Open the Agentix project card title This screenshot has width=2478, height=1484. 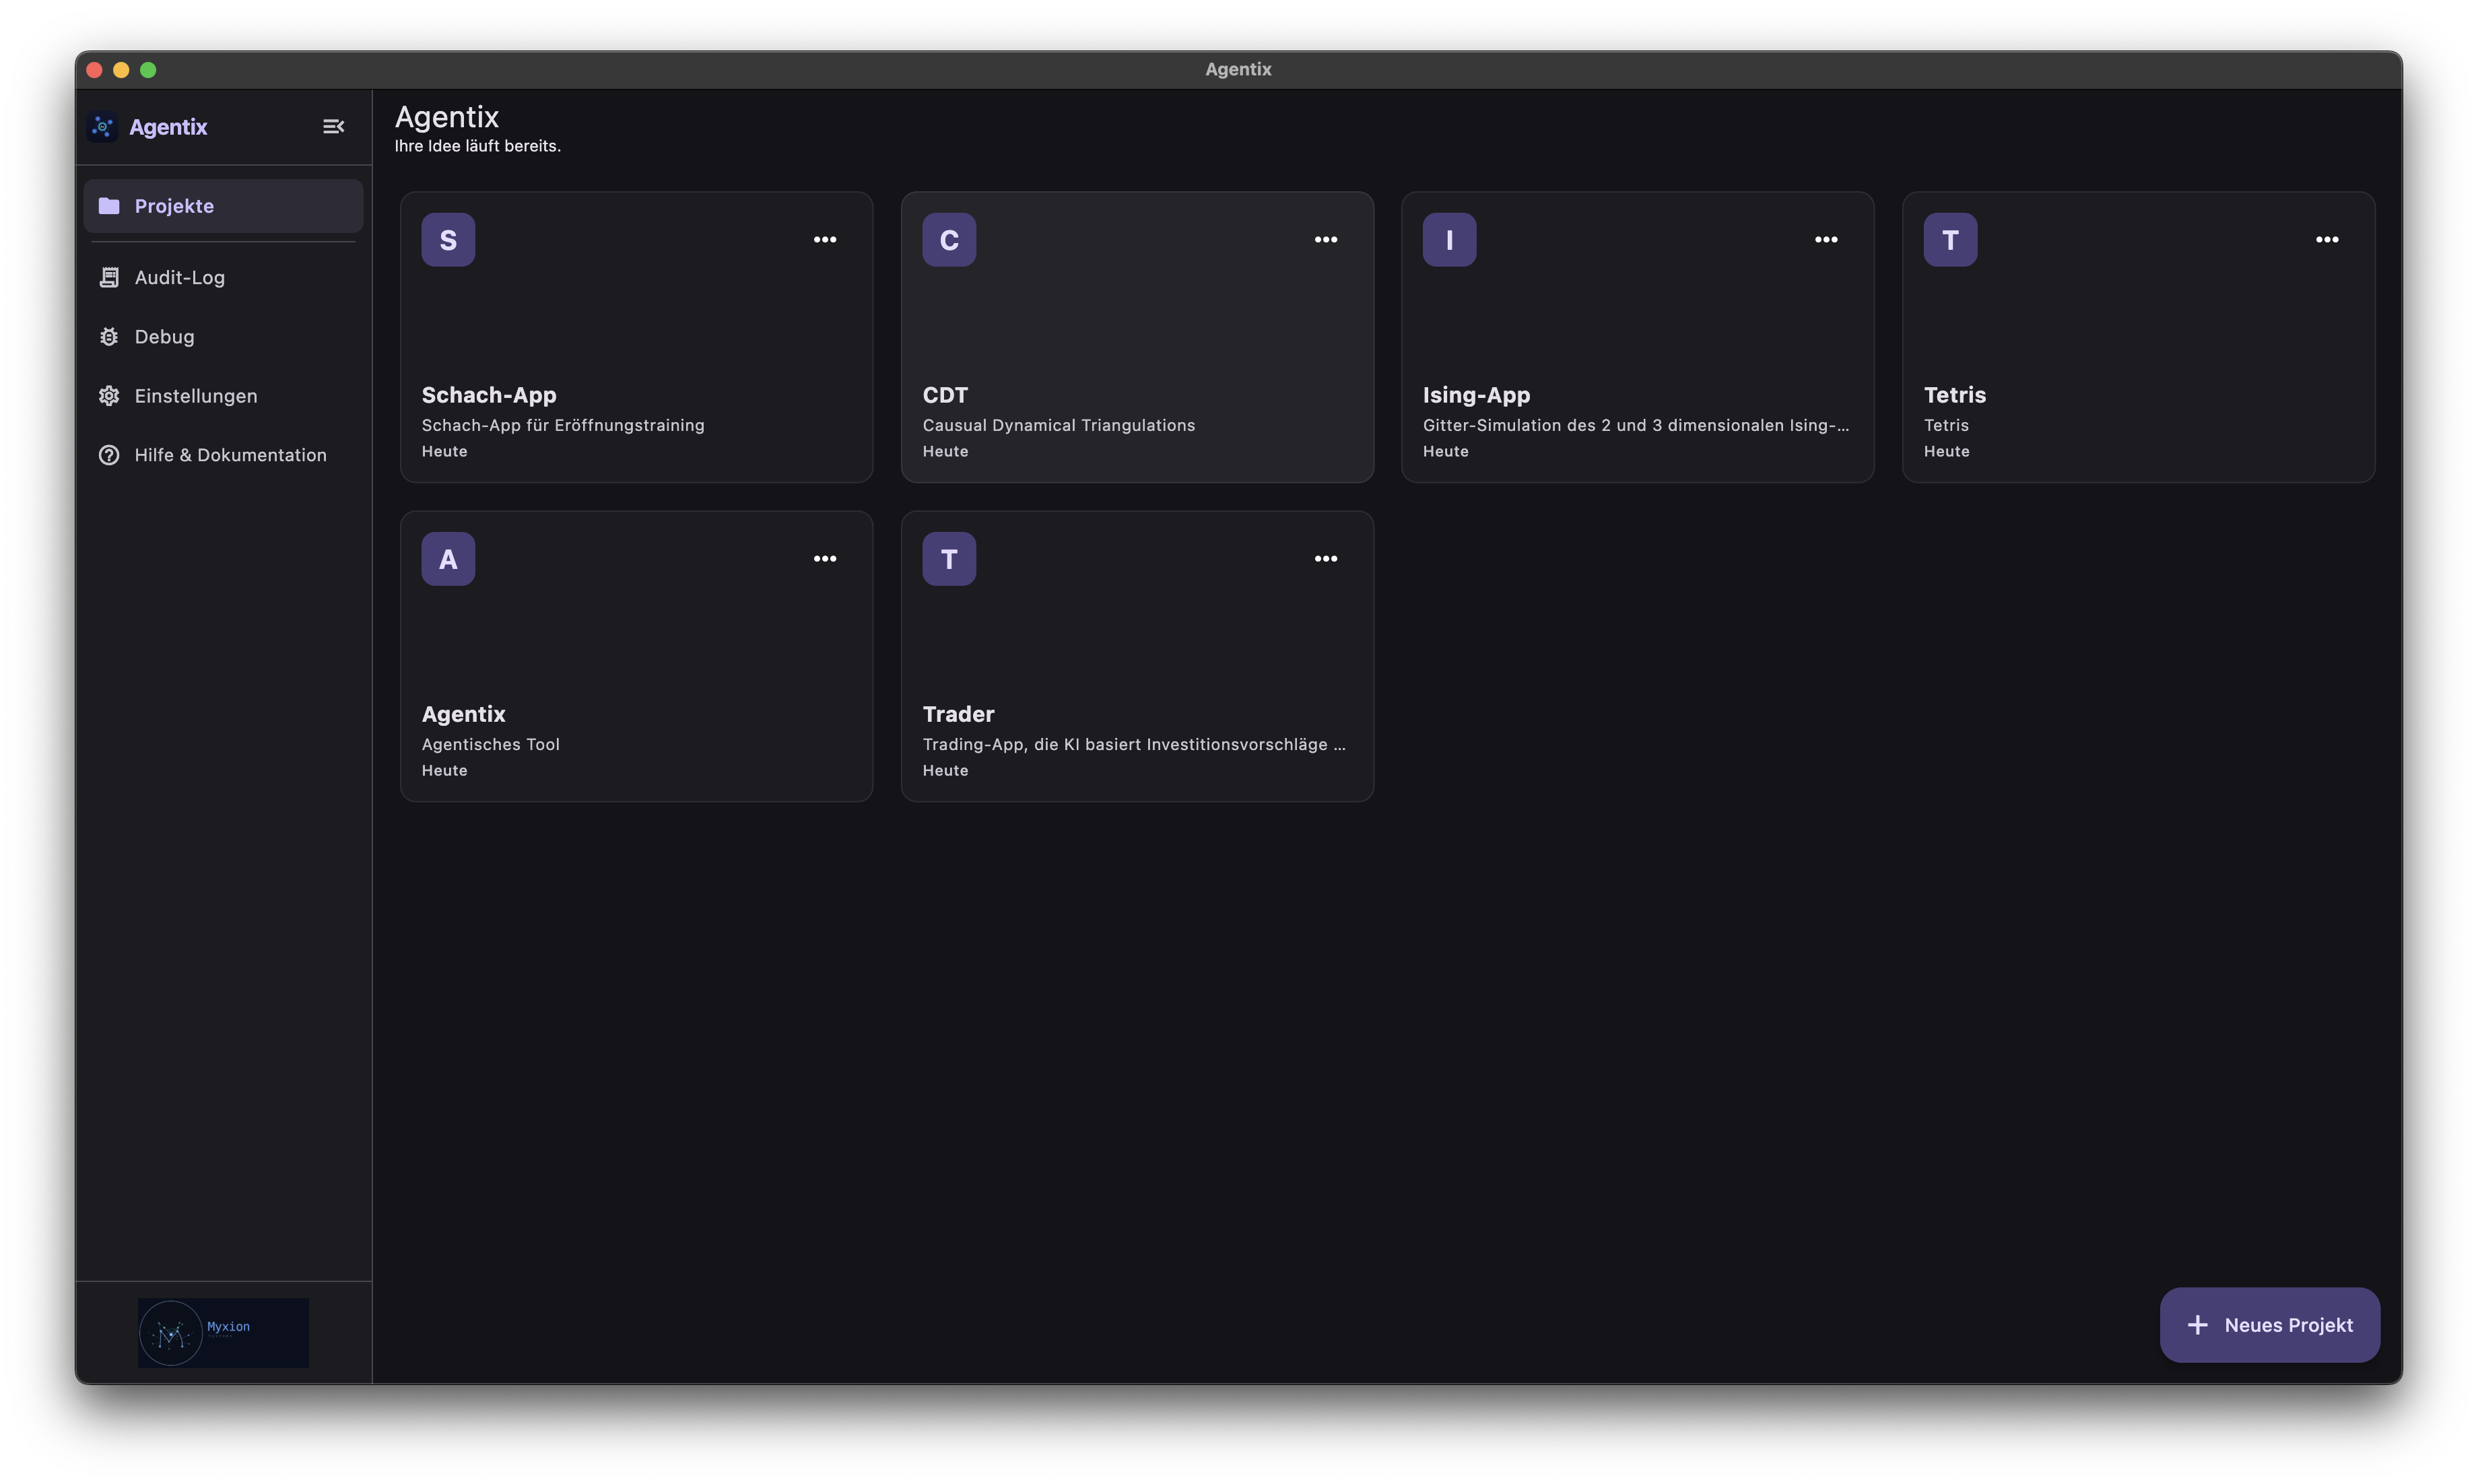(463, 714)
